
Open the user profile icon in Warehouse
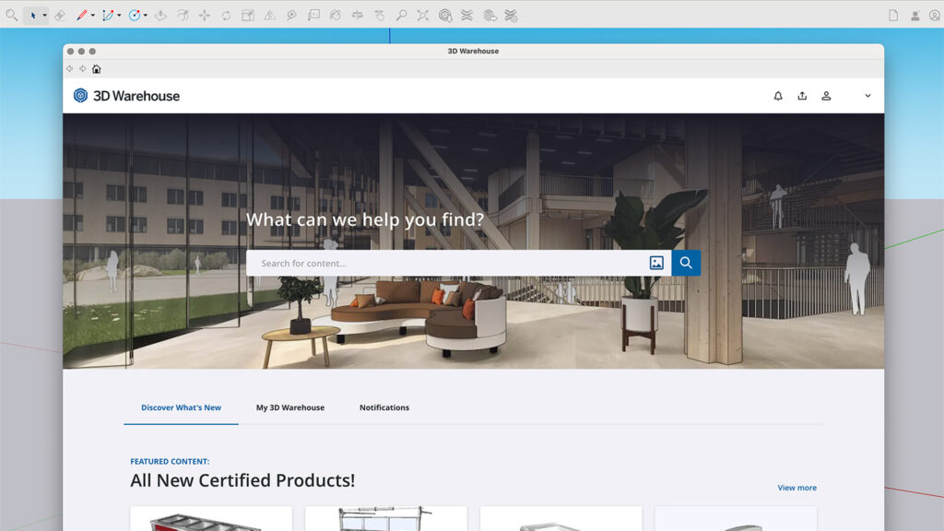826,96
